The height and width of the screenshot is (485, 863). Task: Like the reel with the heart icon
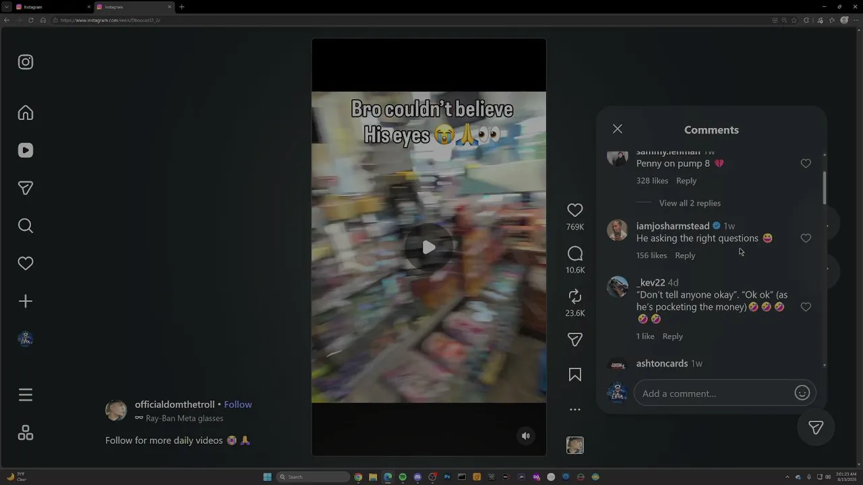click(575, 210)
